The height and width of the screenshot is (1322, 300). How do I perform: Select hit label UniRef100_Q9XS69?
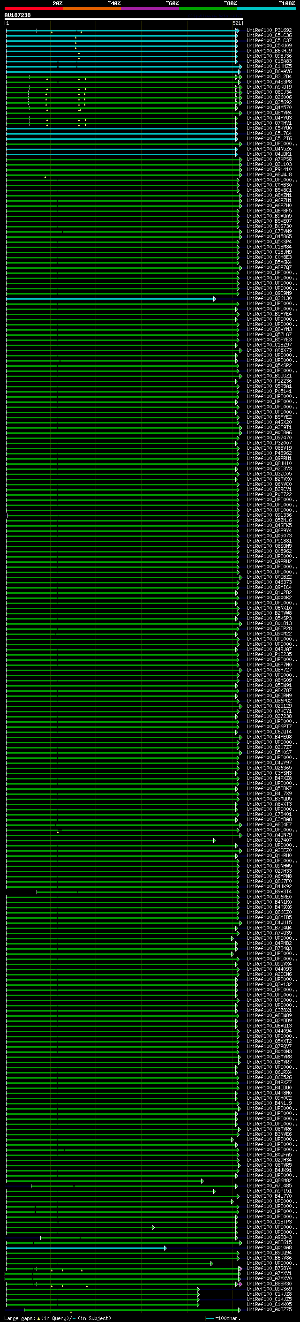269,1289
